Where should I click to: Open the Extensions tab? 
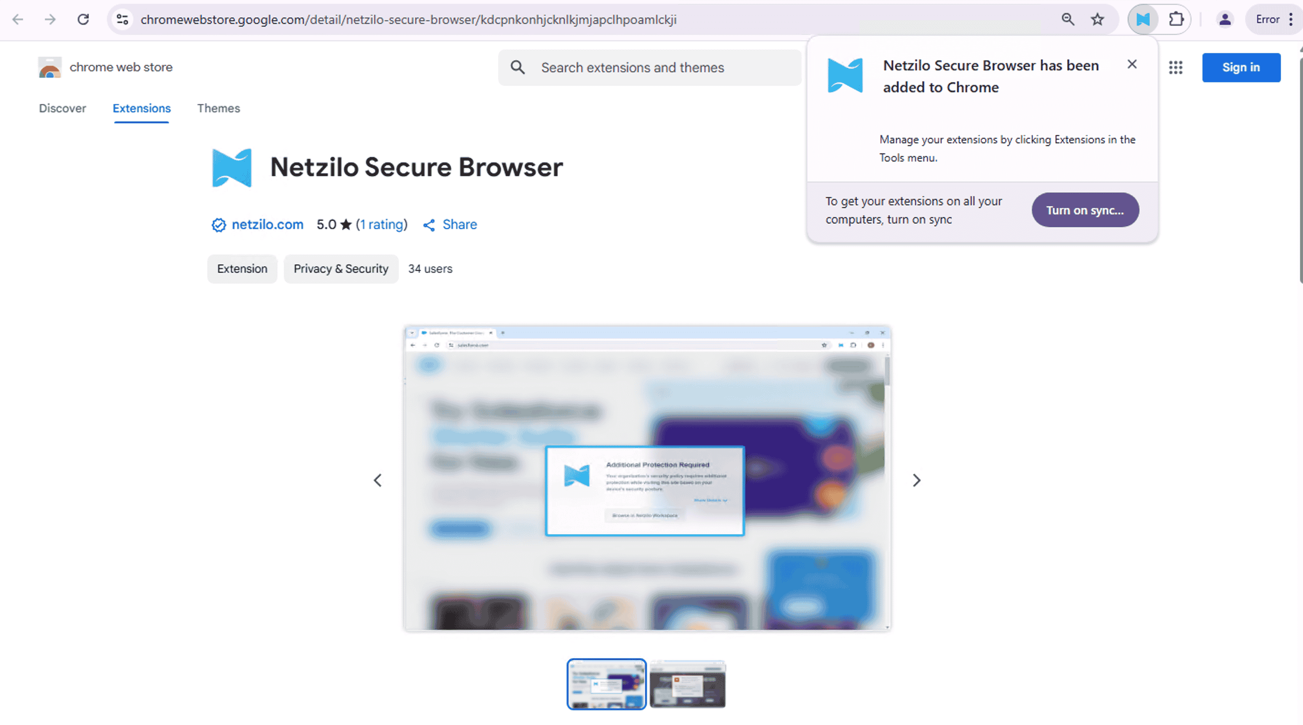(x=141, y=108)
